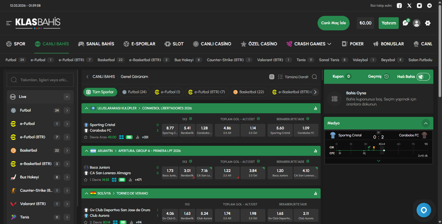Select the Buz Hokeyi sidebar icon

pyautogui.click(x=13, y=177)
